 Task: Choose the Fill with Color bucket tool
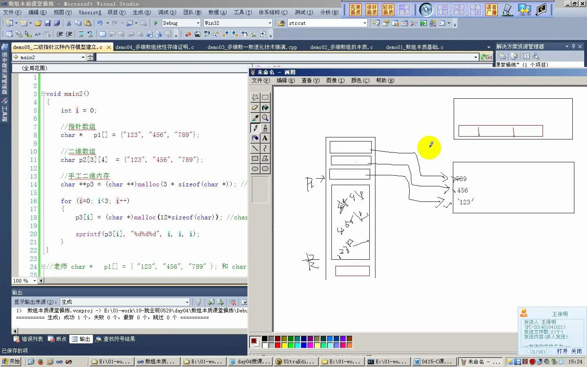click(265, 107)
